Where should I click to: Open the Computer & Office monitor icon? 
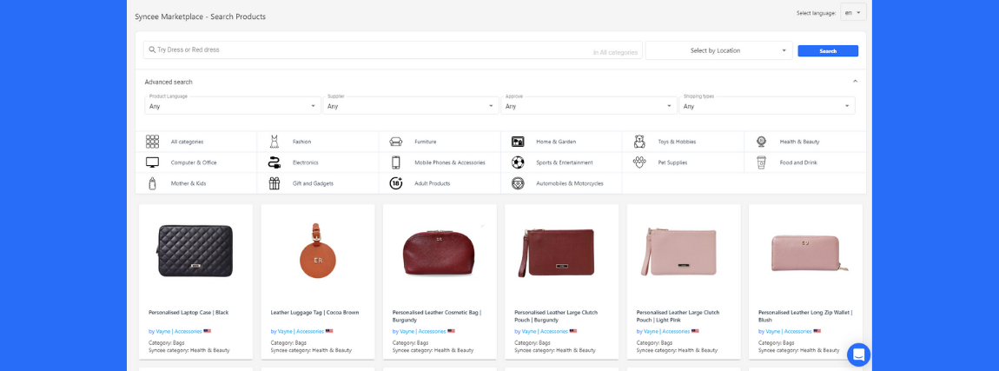tap(153, 162)
